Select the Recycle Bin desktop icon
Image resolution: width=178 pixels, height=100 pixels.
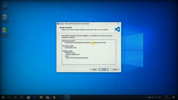(5, 18)
